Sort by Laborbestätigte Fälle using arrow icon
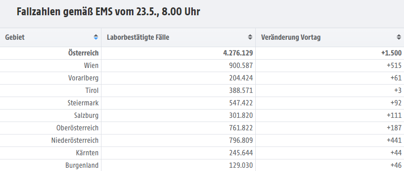The image size is (404, 171). [x=250, y=37]
